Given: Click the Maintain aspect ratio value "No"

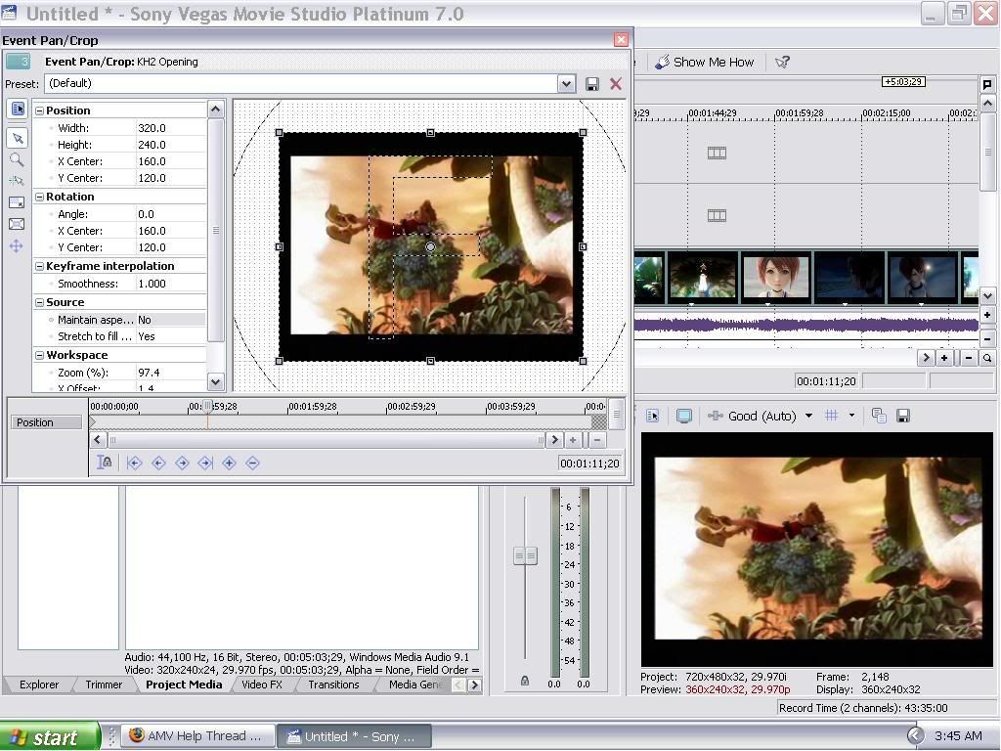Looking at the screenshot, I should click(x=171, y=320).
